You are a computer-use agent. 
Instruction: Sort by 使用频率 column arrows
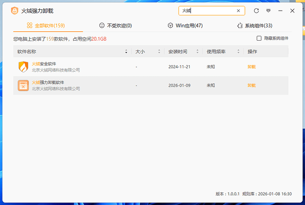click(238, 52)
